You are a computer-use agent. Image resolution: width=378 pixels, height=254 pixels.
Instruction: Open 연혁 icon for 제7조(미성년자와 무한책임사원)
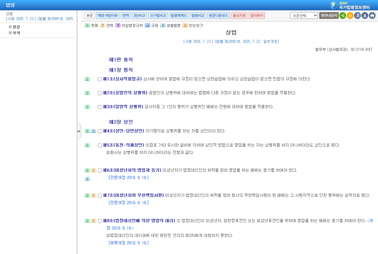[93, 195]
